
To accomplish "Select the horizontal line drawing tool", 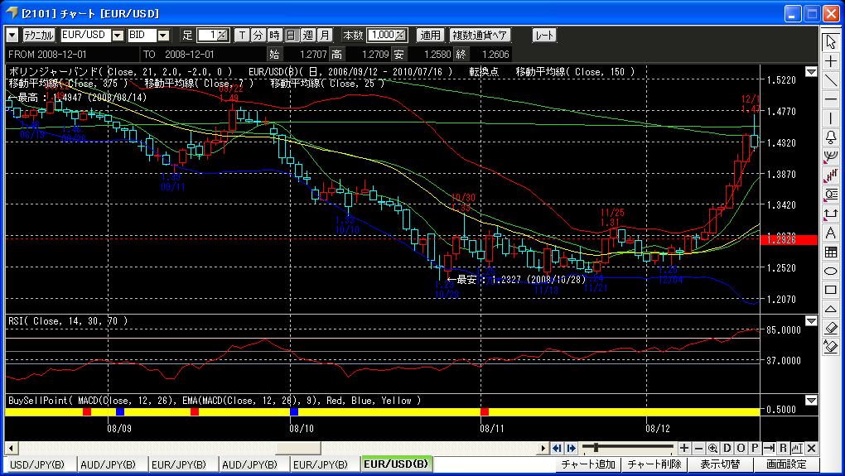I will 830,99.
